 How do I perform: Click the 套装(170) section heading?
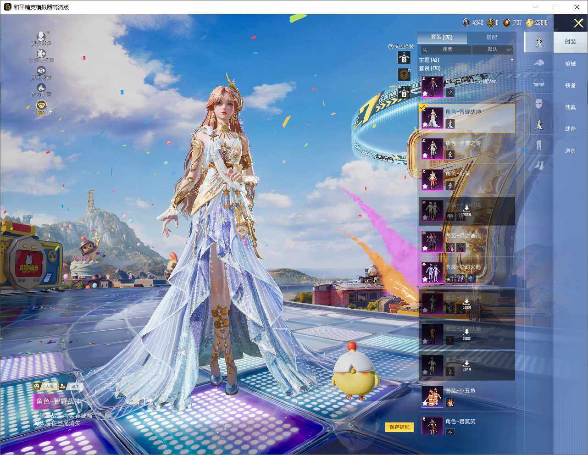429,68
